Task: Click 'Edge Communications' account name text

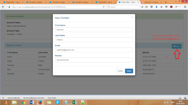Action: [x=16, y=26]
